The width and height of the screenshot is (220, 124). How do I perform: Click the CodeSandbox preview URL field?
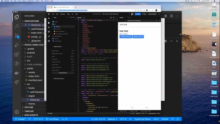(x=141, y=21)
